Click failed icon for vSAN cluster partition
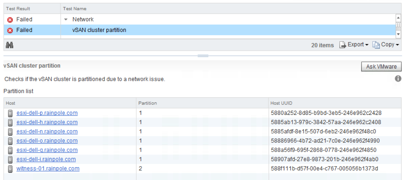Image resolution: width=406 pixels, height=180 pixels. tap(10, 30)
